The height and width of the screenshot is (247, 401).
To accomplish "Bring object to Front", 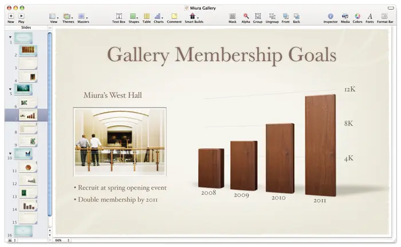I will (x=285, y=18).
